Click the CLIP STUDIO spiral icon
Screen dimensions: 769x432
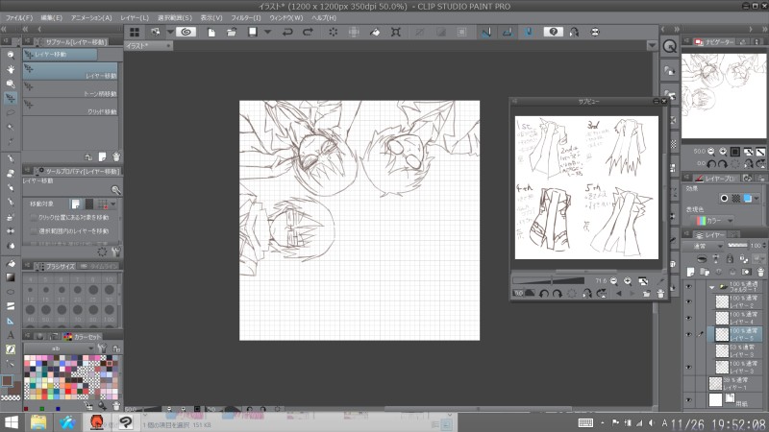click(186, 32)
